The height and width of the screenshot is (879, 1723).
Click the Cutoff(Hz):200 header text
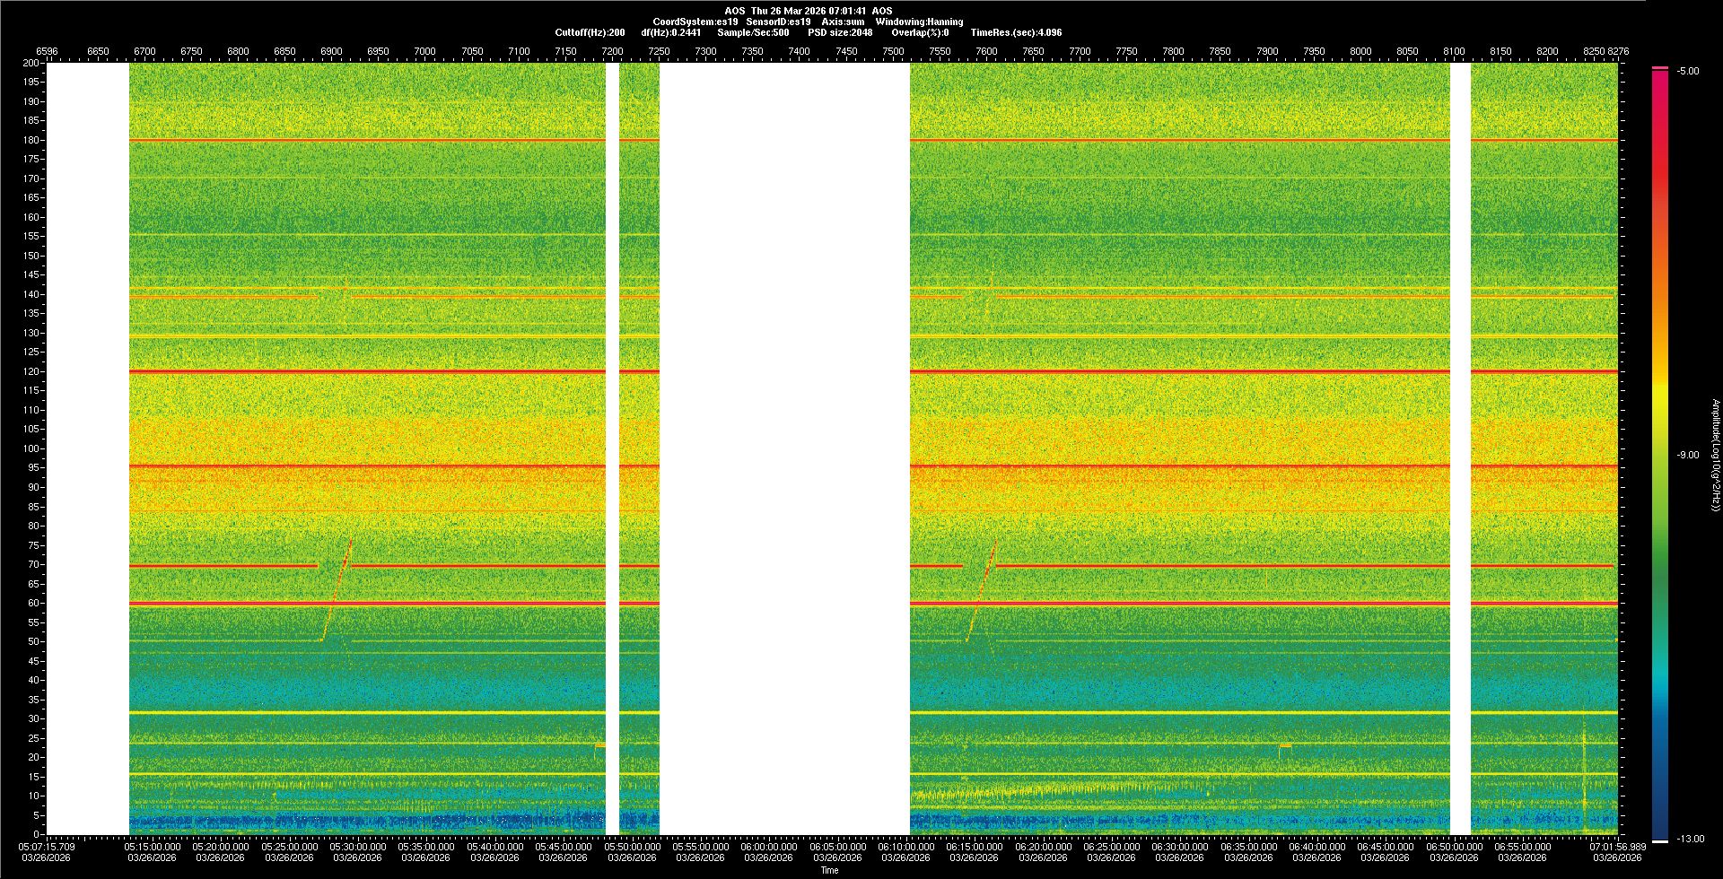[590, 32]
